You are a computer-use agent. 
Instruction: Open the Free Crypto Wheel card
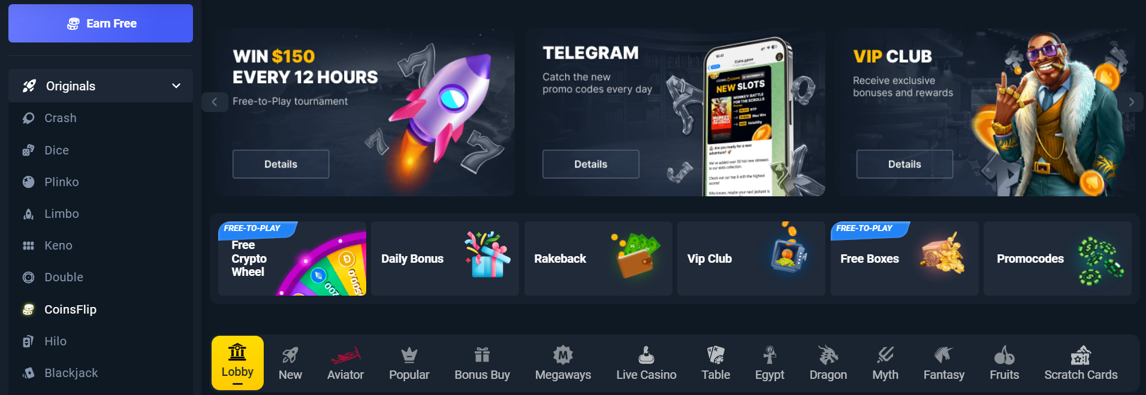292,259
